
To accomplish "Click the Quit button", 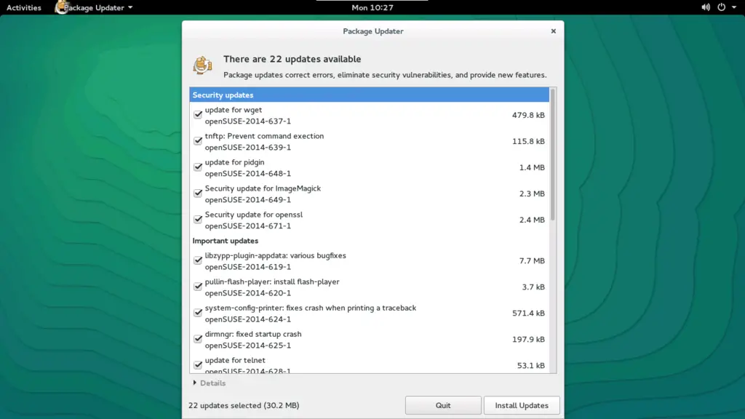I will coord(443,405).
